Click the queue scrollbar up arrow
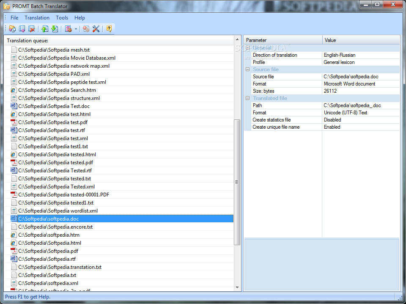Image resolution: width=406 pixels, height=304 pixels. coord(237,39)
